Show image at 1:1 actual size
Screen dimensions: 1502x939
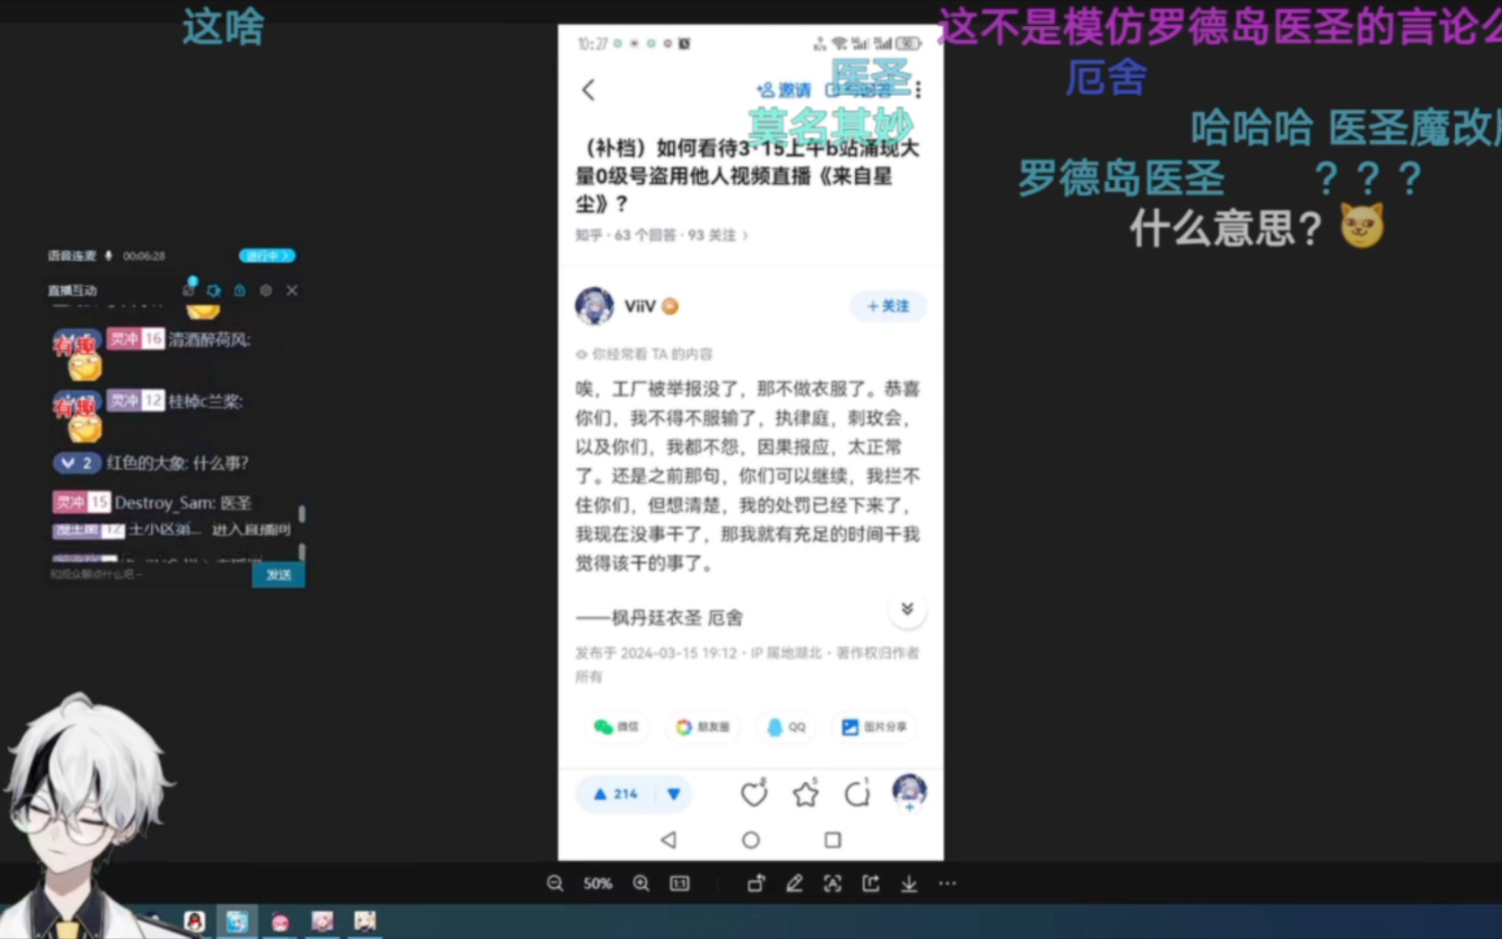[680, 883]
